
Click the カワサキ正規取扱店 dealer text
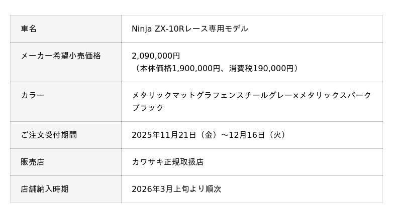pos(167,162)
